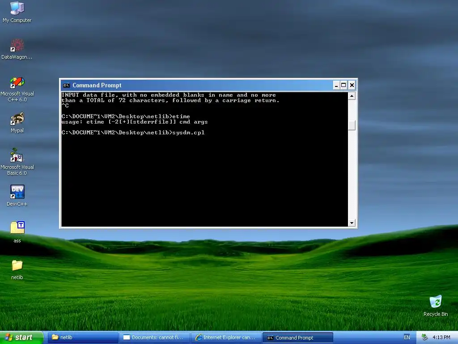The image size is (458, 344).
Task: Select the DataWagon desktop shortcut
Action: [x=17, y=49]
